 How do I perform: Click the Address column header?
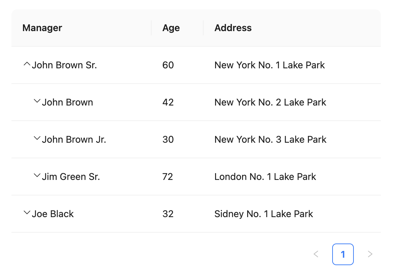pyautogui.click(x=233, y=28)
